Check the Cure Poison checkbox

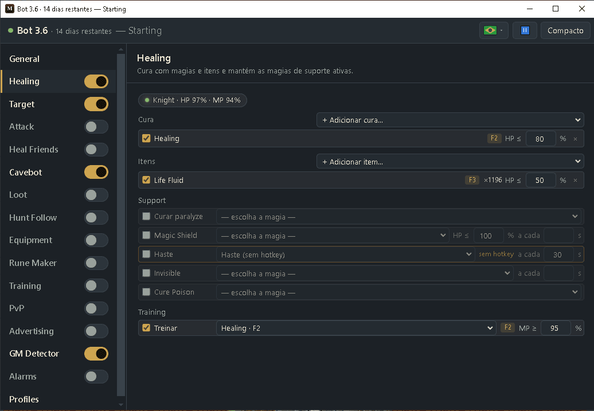click(x=146, y=292)
